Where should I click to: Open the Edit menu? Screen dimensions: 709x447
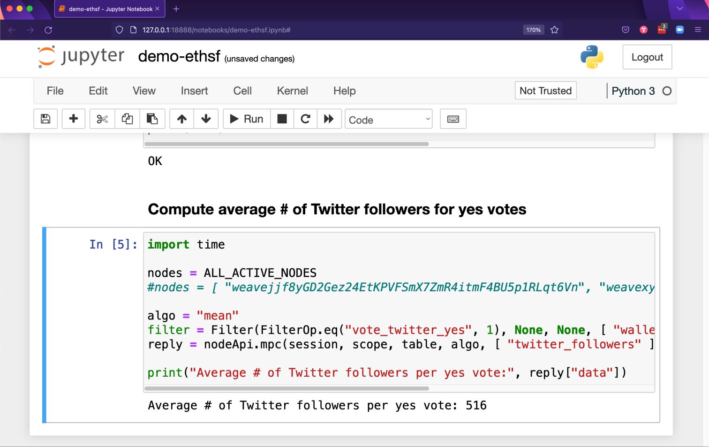click(x=98, y=91)
